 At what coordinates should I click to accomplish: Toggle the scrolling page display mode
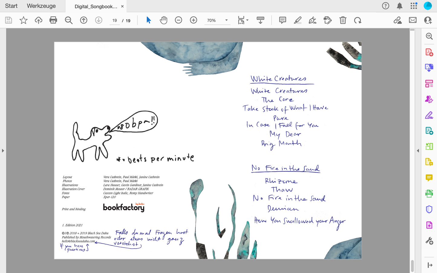coord(260,20)
